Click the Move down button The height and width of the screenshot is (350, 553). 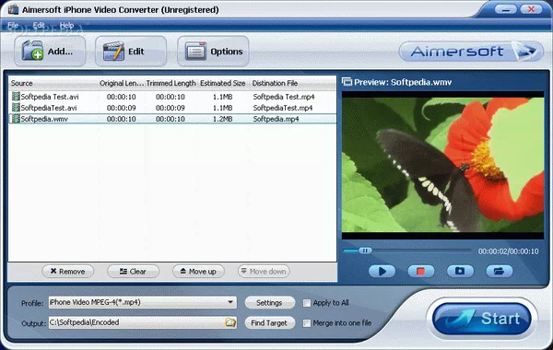pos(264,272)
